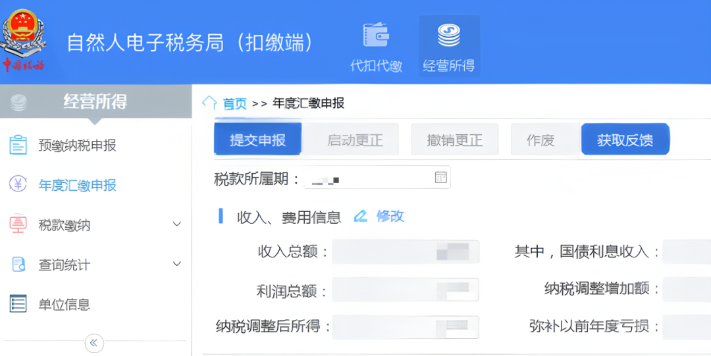Click the 修改 pencil edit icon
The image size is (711, 356).
tap(360, 216)
